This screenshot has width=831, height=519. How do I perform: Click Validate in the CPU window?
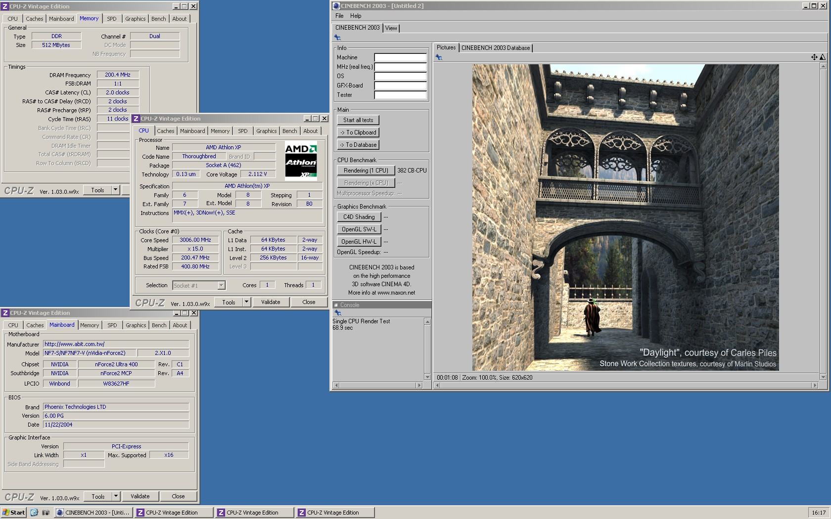271,302
